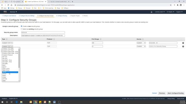Go to step 4 Configure Routing tab

click(x=62, y=16)
